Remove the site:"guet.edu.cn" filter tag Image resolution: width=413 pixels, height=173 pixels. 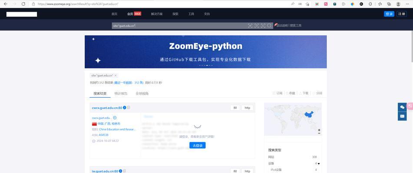pyautogui.click(x=116, y=76)
